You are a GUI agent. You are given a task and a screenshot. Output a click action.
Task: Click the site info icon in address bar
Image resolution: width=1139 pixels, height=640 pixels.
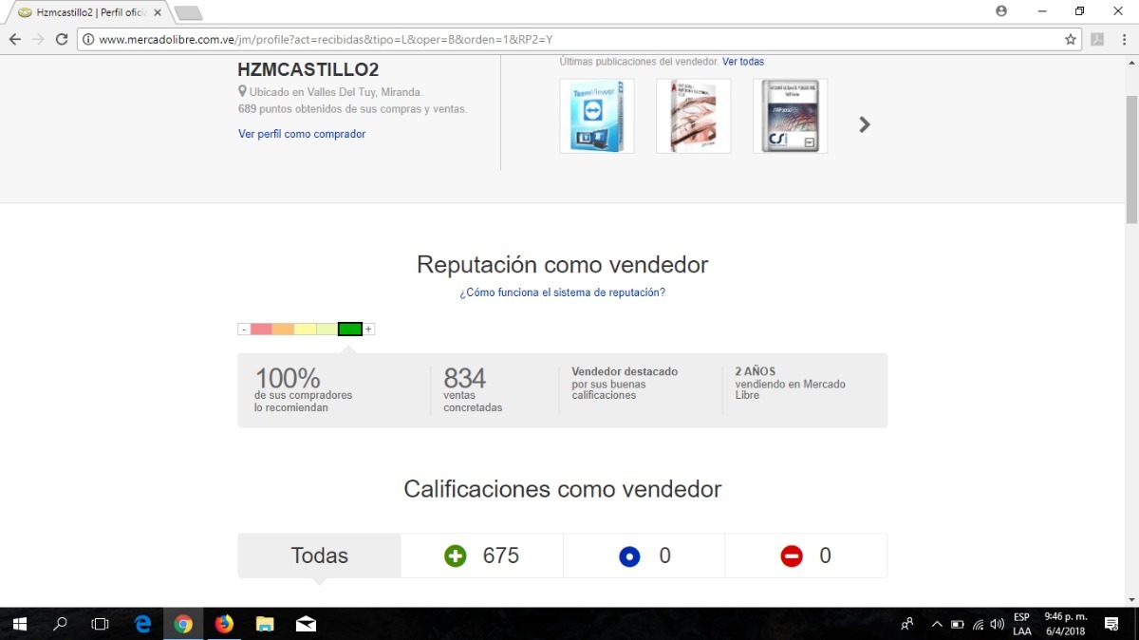pos(88,40)
